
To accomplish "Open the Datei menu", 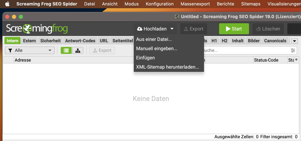I will (90, 4).
